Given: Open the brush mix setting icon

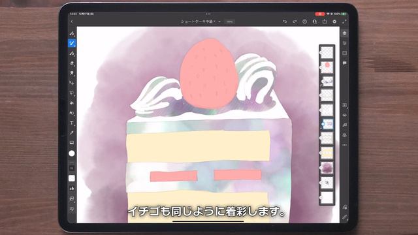Looking at the screenshot, I should point(72,198).
